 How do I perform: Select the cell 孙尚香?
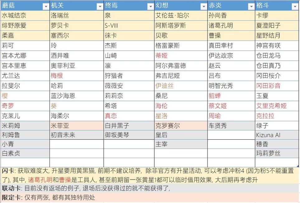click(x=231, y=16)
